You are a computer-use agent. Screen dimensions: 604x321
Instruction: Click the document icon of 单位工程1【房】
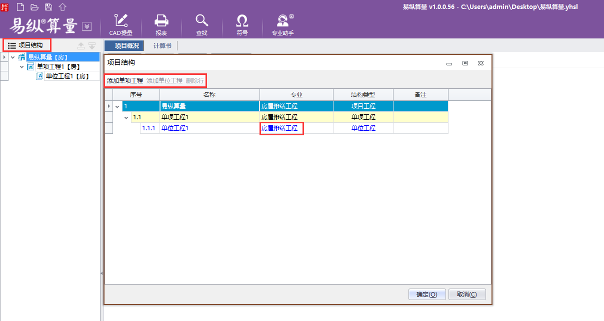coord(39,76)
